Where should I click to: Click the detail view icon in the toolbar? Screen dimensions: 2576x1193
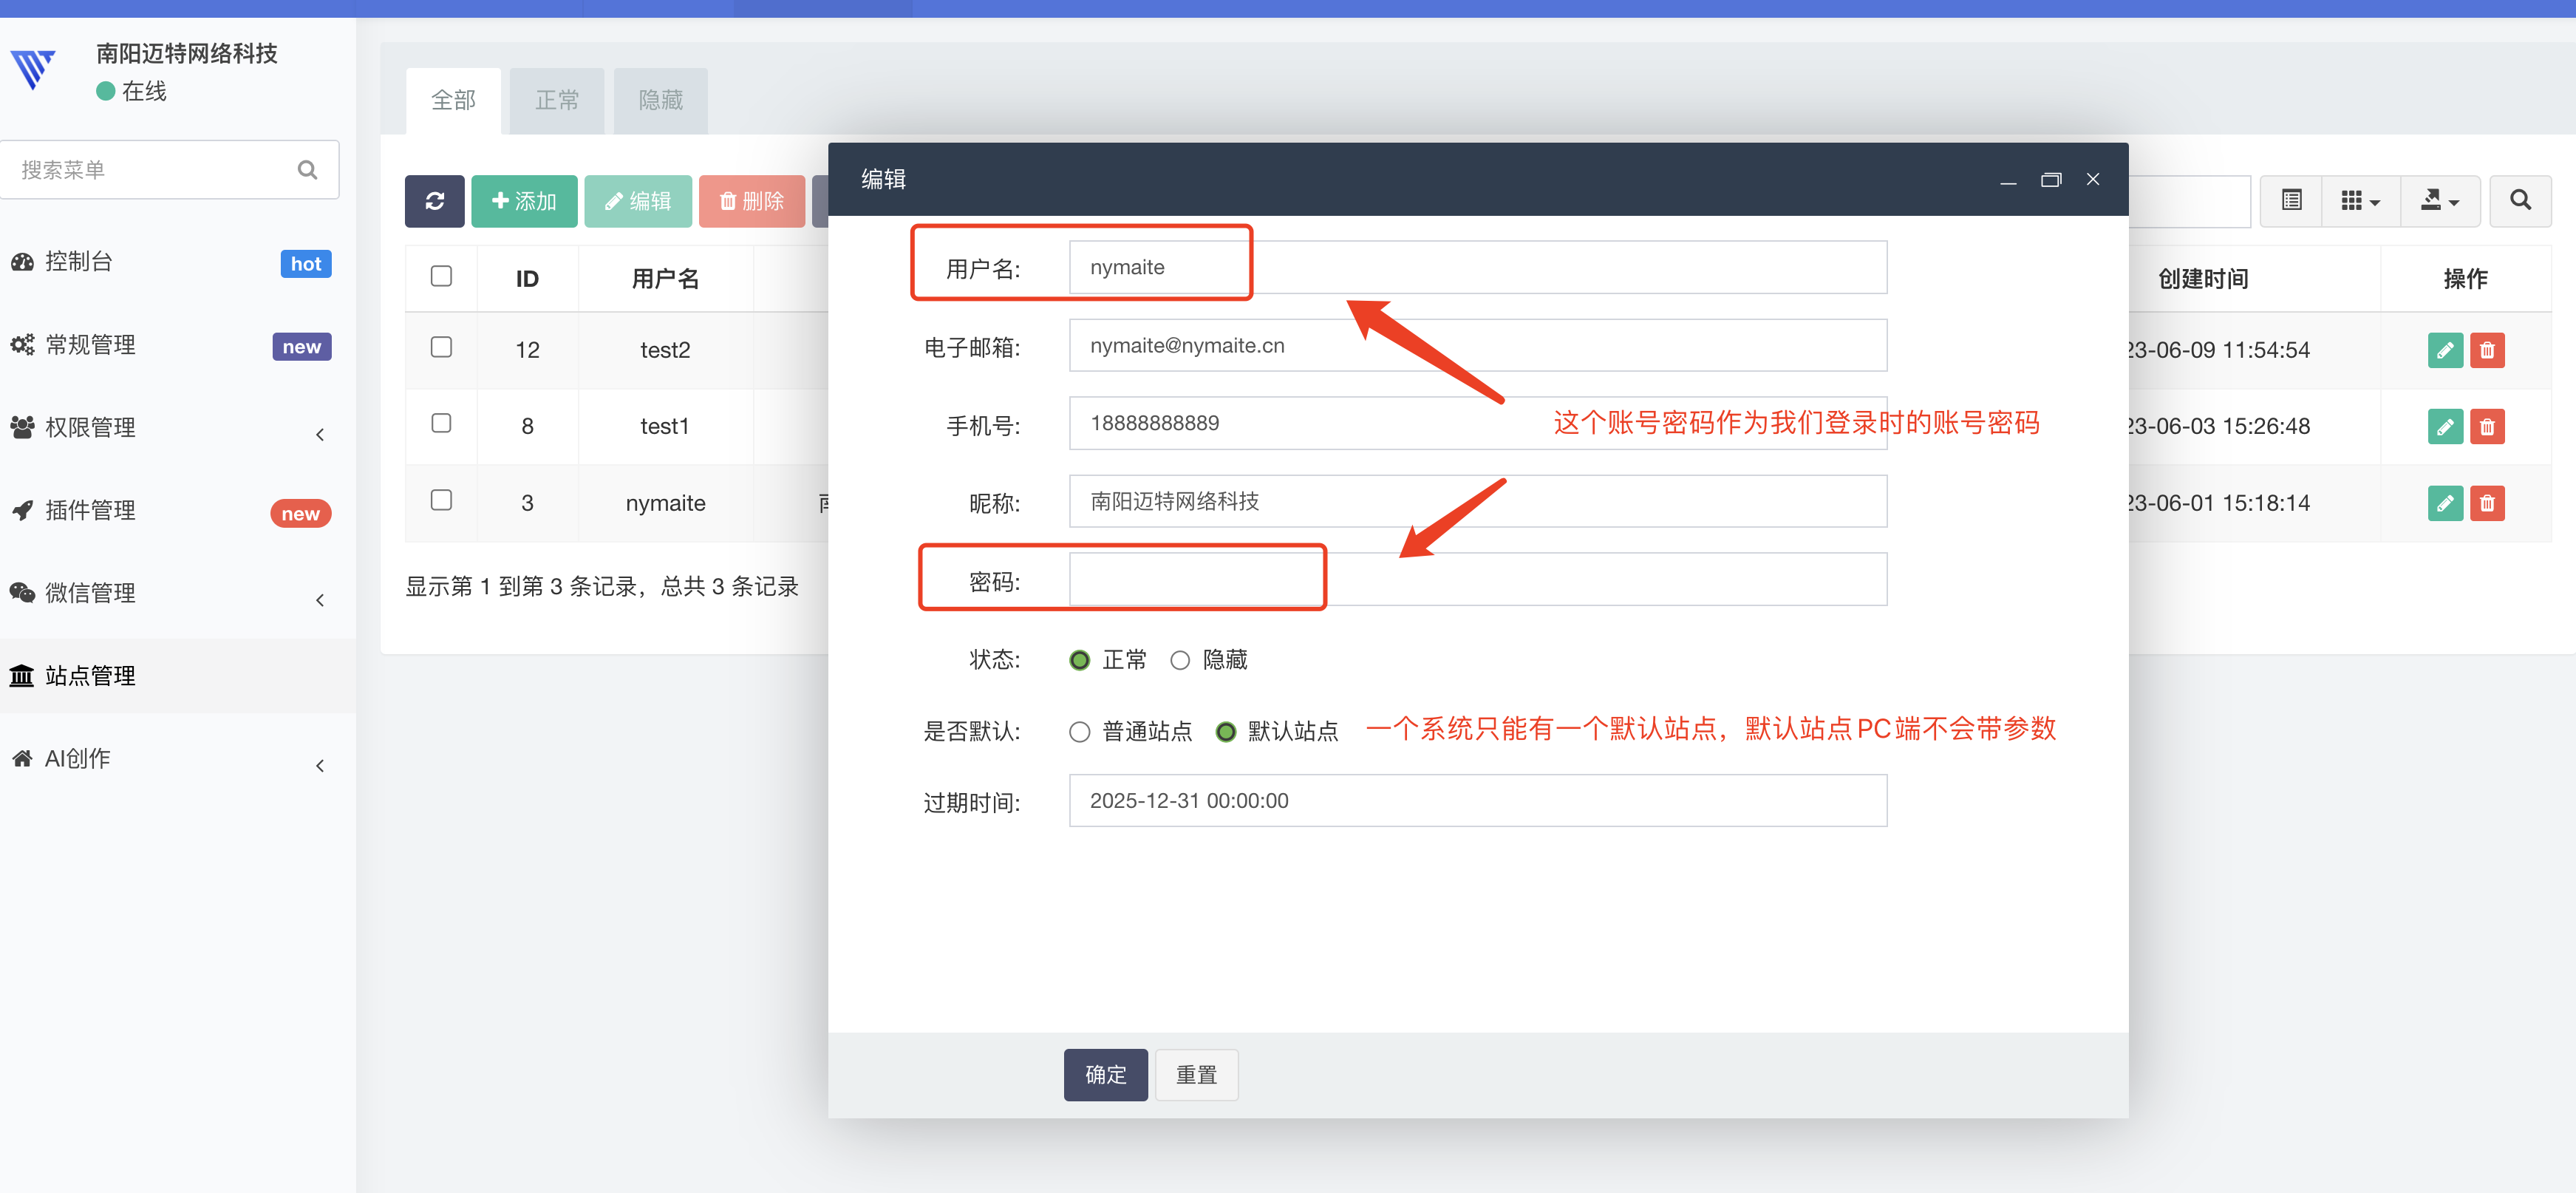[x=2291, y=201]
